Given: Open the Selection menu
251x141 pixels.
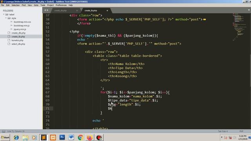Looking at the screenshot, I should (16, 5).
